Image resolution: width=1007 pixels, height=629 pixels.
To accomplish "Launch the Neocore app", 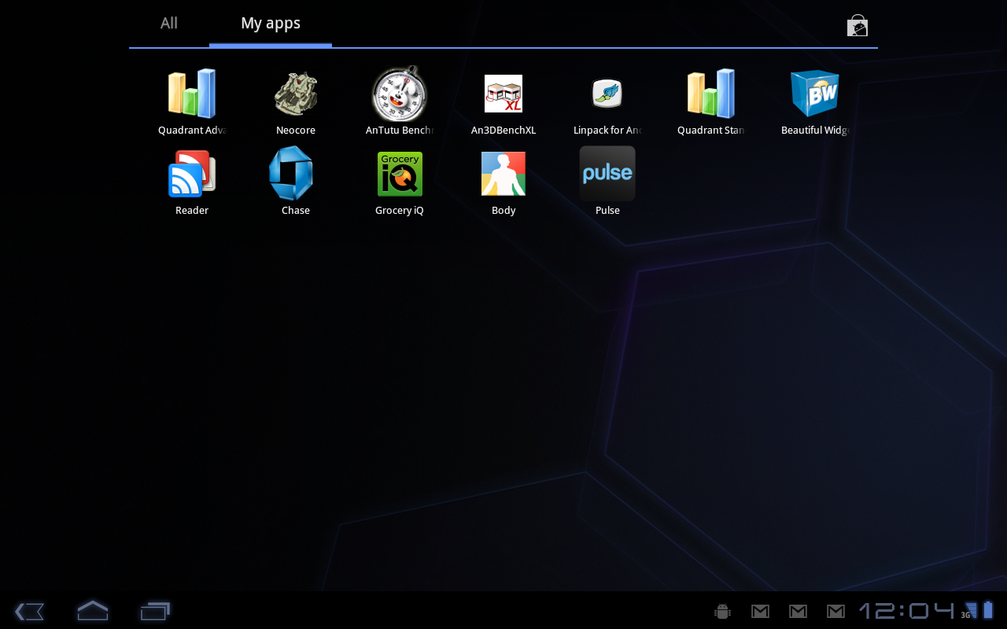I will pos(296,94).
